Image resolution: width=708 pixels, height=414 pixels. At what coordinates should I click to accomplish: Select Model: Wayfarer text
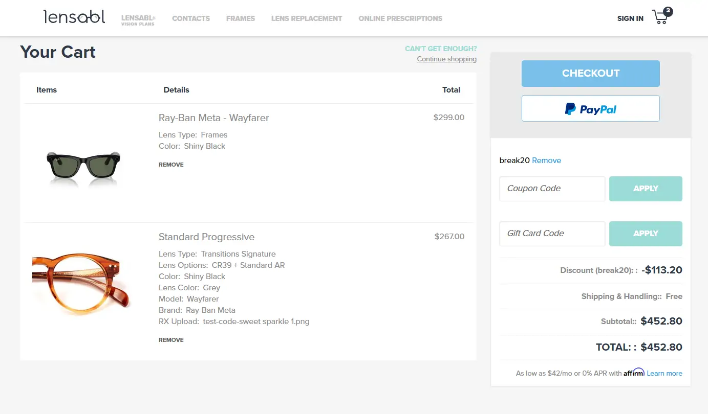(x=189, y=299)
